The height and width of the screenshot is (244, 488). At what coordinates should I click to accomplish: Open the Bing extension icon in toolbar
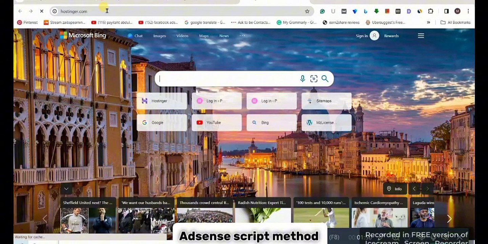[x=366, y=11]
